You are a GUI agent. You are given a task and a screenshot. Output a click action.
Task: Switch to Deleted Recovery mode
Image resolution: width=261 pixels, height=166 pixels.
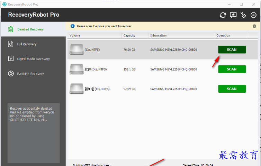[33, 29]
